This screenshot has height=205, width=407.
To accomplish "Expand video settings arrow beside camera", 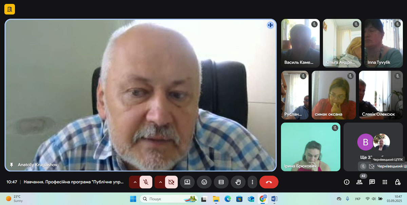I will (160, 182).
